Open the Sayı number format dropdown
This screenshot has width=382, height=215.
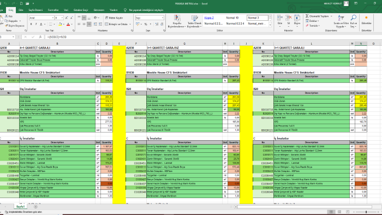pos(163,18)
